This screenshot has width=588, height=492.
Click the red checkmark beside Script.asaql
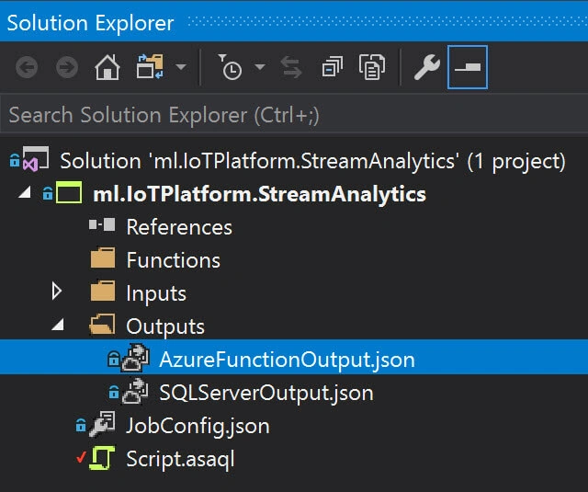[81, 457]
